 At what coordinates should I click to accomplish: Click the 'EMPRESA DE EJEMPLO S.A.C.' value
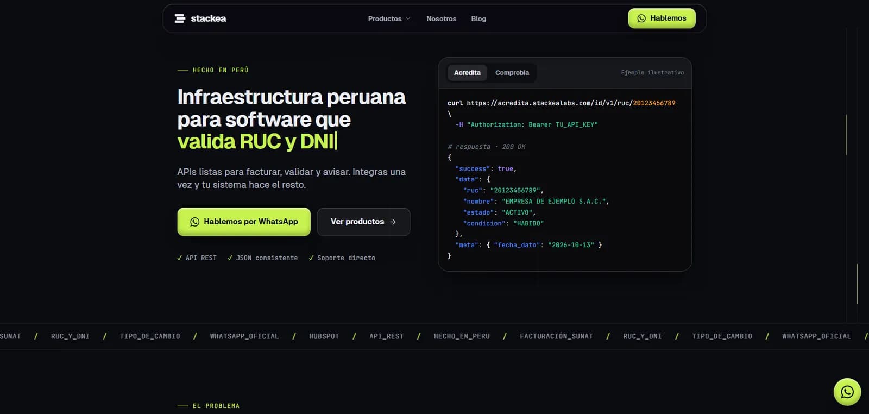pyautogui.click(x=553, y=202)
